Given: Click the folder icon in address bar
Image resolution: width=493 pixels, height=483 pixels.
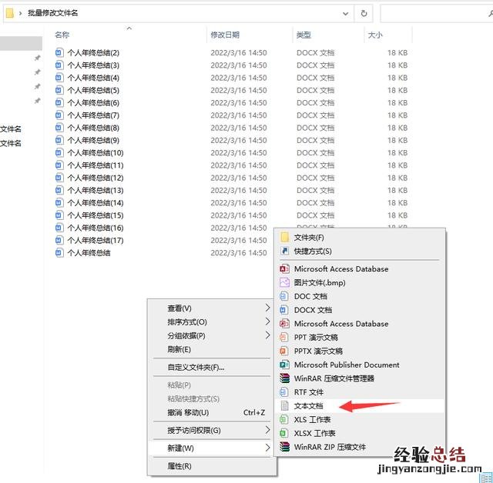Looking at the screenshot, I should [10, 13].
